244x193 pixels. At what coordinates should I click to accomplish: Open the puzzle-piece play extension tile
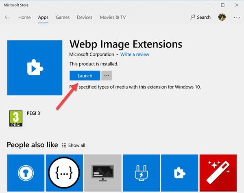(180, 173)
